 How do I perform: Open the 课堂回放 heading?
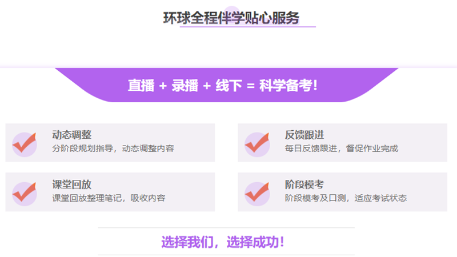[71, 184]
